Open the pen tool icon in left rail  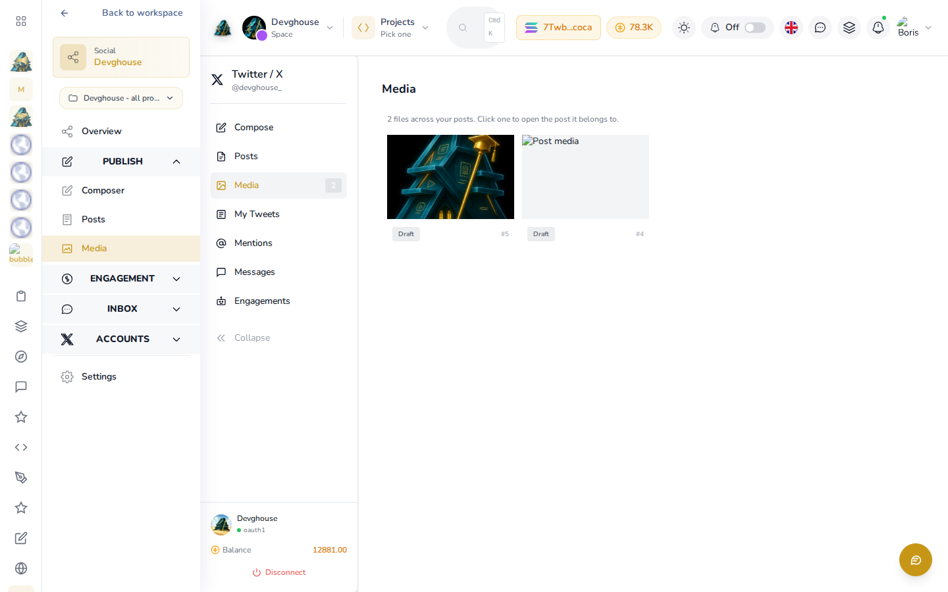point(21,478)
